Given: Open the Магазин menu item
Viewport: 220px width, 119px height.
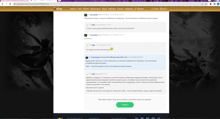Looking at the screenshot, I should click(140, 9).
